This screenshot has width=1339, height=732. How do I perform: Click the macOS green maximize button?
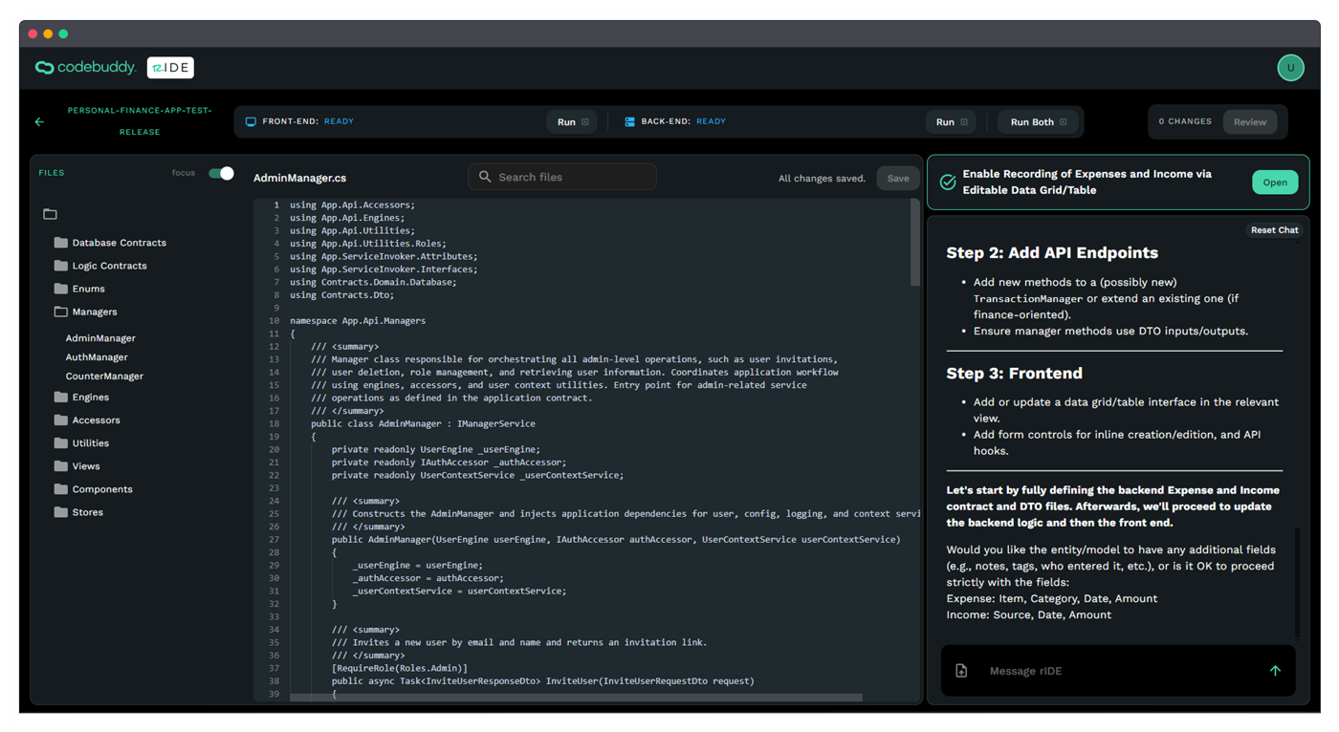point(63,33)
